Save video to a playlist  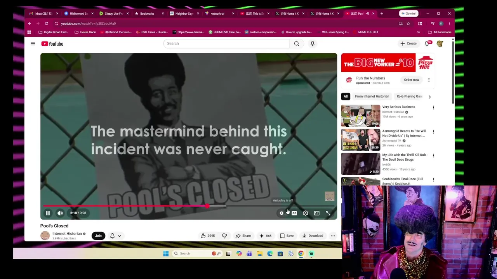[287, 236]
